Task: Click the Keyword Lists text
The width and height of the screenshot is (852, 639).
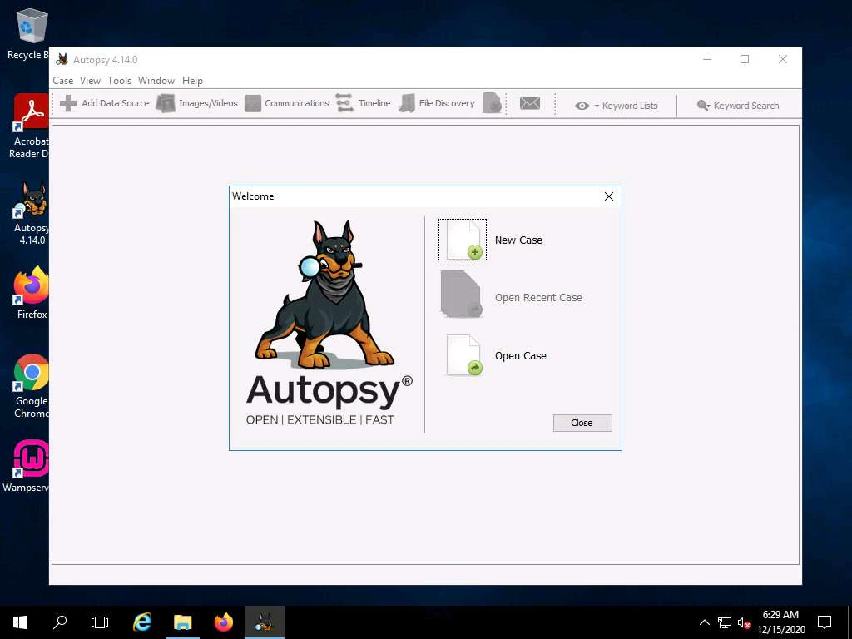Action: [x=630, y=106]
